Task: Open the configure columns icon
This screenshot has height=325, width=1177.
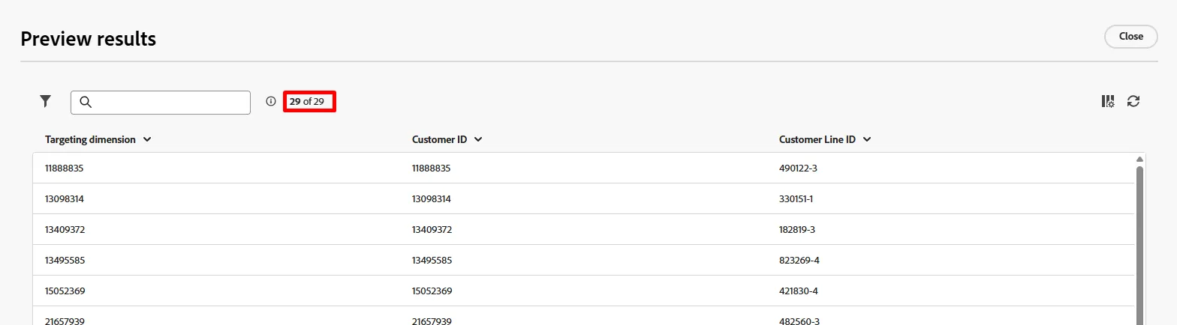Action: (x=1108, y=101)
